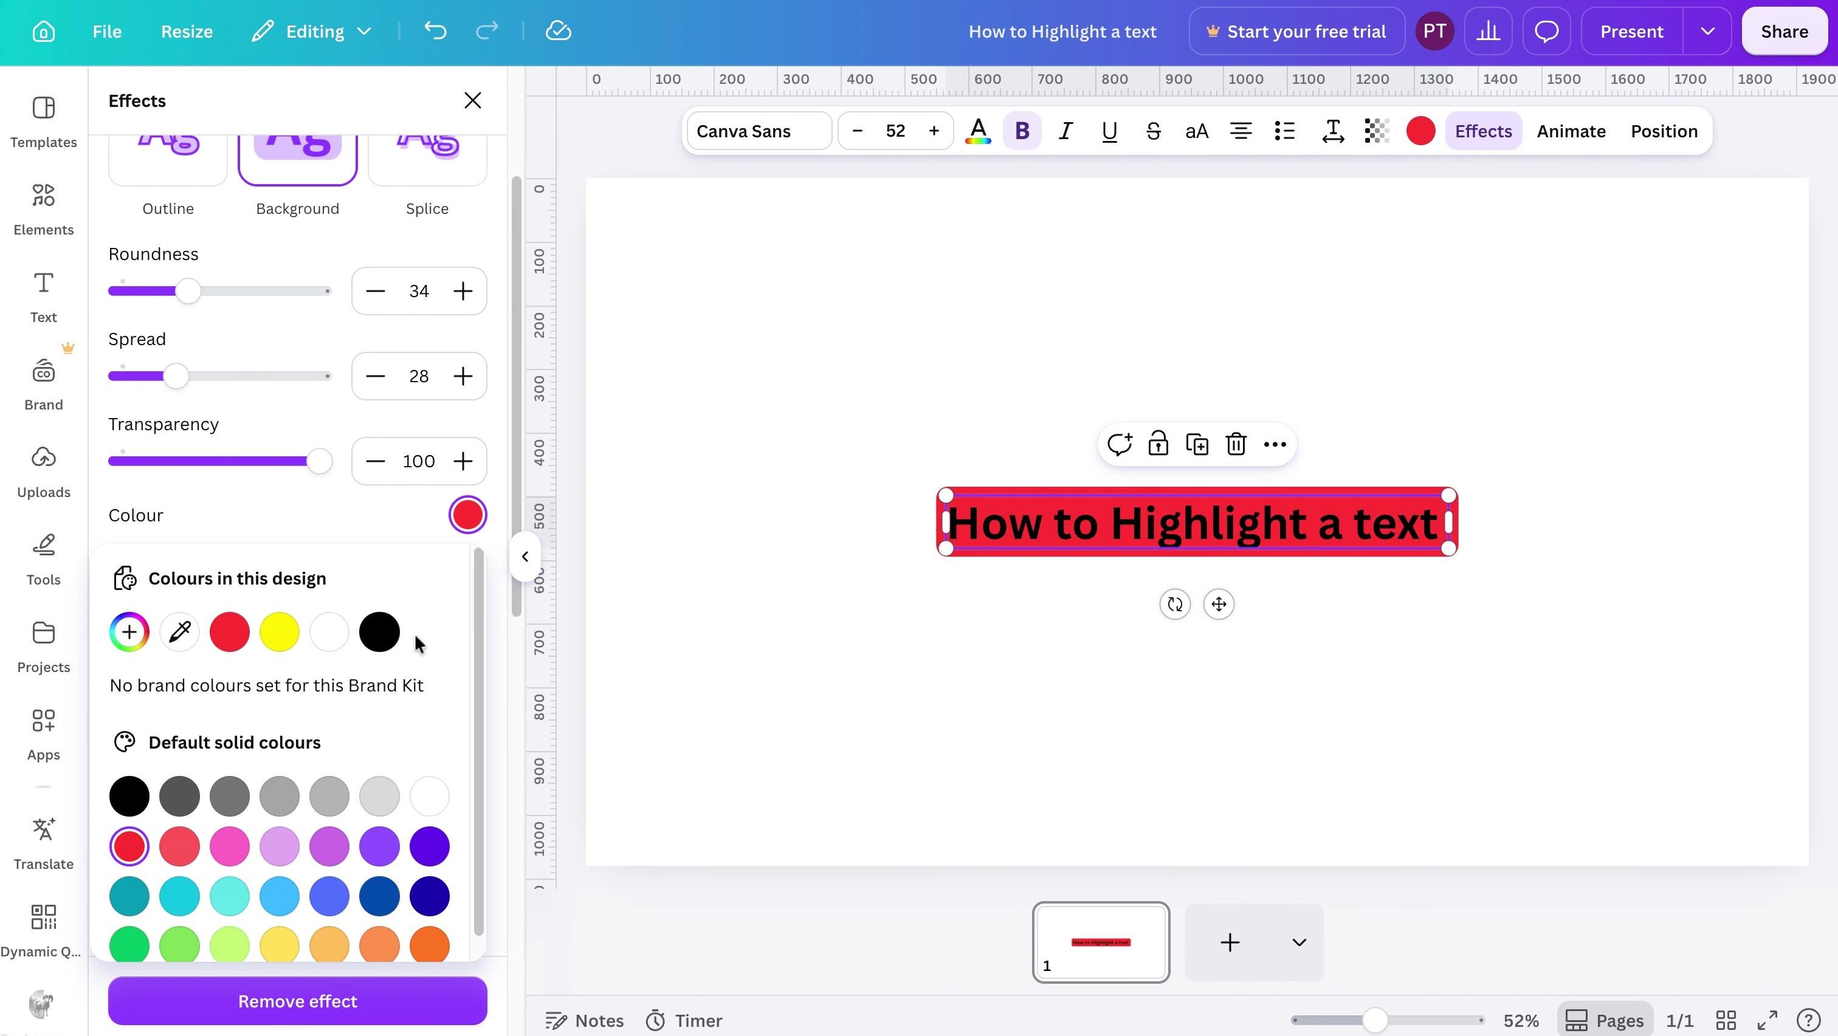
Task: Undo the last action
Action: coord(435,30)
